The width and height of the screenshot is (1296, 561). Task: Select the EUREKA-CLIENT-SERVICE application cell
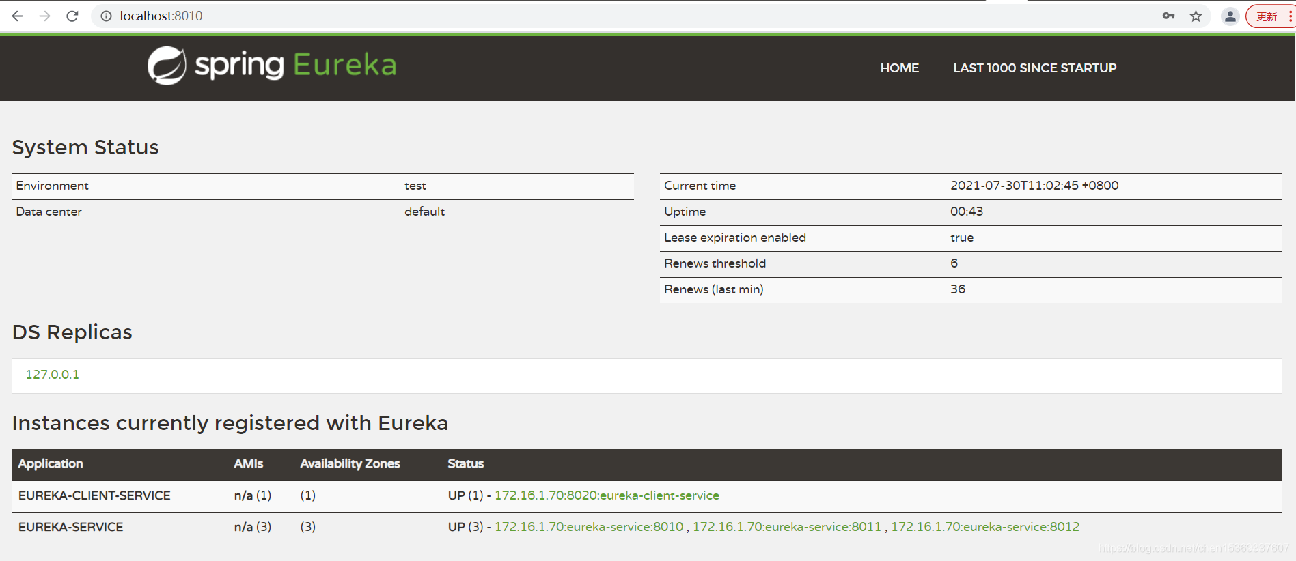coord(94,495)
